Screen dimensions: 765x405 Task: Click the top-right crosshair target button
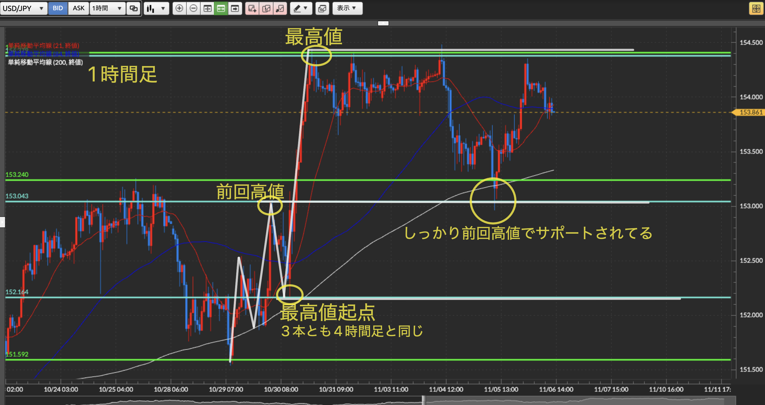[756, 8]
